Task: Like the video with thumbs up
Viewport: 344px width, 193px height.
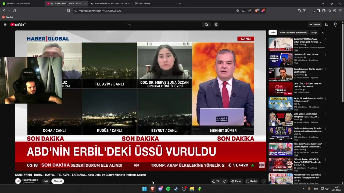Action: pos(216,181)
